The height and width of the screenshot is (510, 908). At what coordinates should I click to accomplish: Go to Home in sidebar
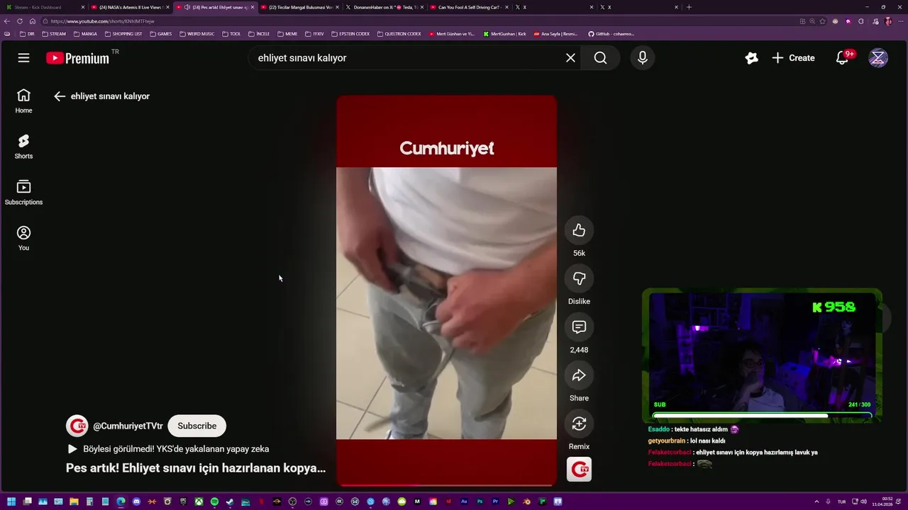pos(23,101)
